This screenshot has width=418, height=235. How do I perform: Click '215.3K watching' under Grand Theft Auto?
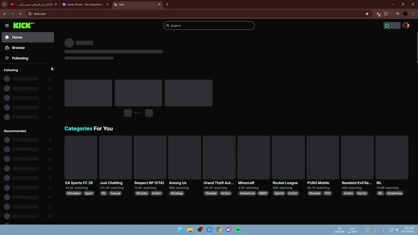(216, 188)
